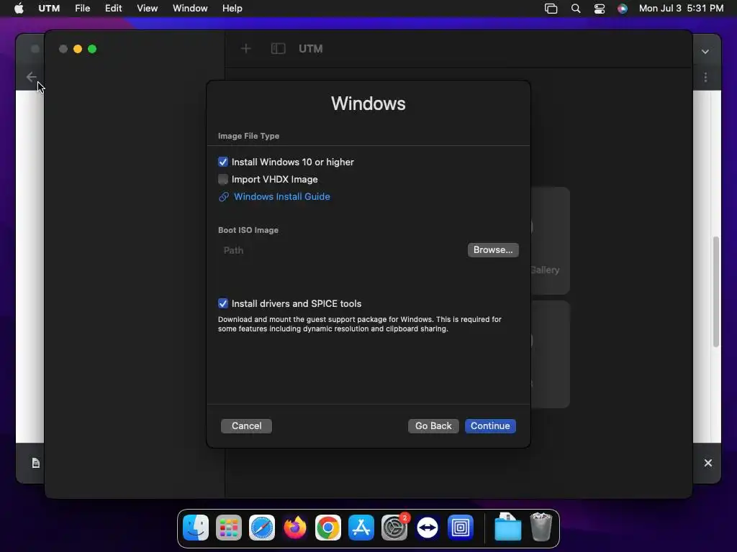Click the green zoom button of UTM window
The height and width of the screenshot is (552, 737).
click(92, 49)
